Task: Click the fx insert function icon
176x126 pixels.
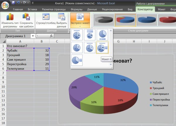Action: [x=51, y=36]
